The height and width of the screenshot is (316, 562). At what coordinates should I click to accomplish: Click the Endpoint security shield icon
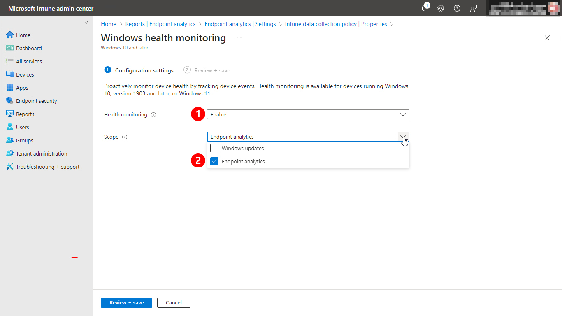pos(10,101)
